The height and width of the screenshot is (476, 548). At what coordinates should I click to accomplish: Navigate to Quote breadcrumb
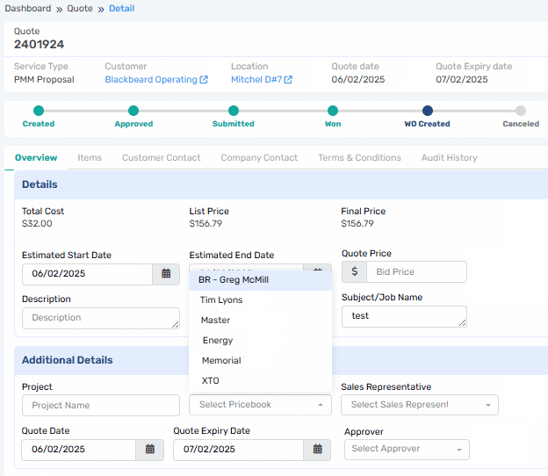80,9
